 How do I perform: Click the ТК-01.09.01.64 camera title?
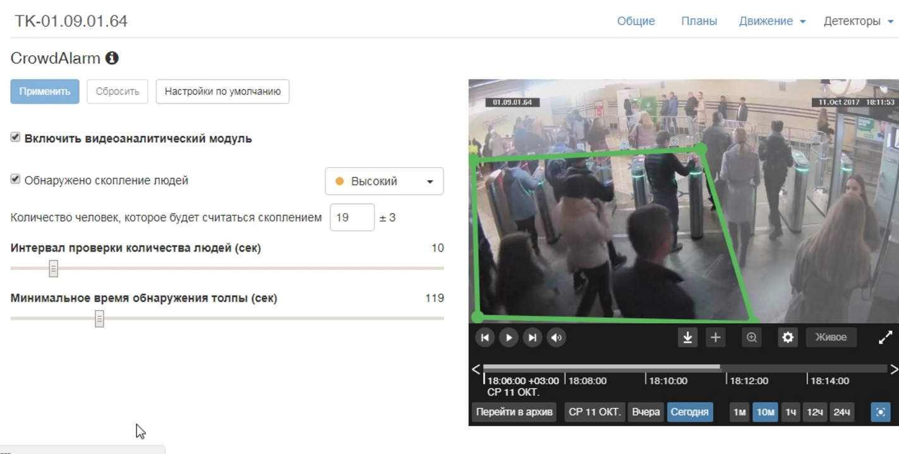[71, 21]
